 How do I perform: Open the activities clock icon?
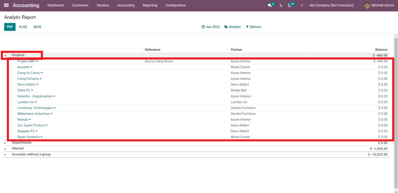(290, 5)
